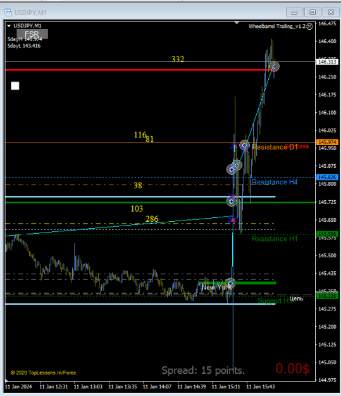341x396 pixels.
Task: Select the 'Resistance D1' label
Action: click(x=275, y=147)
